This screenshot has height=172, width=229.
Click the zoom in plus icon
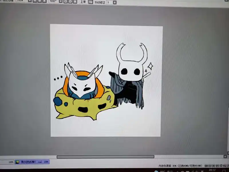point(40,1)
